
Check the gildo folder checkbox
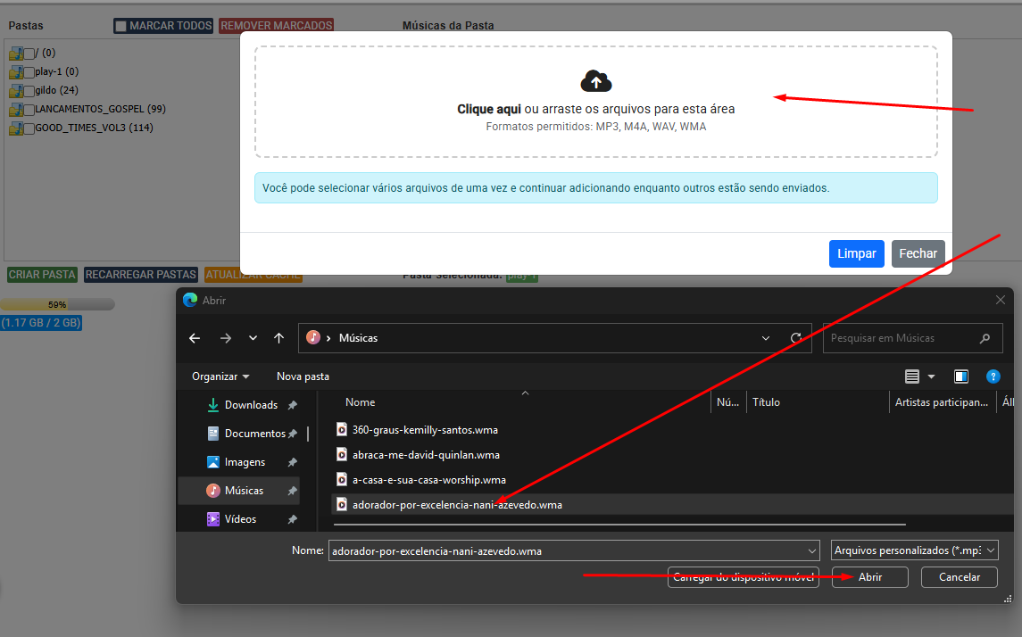pos(29,91)
